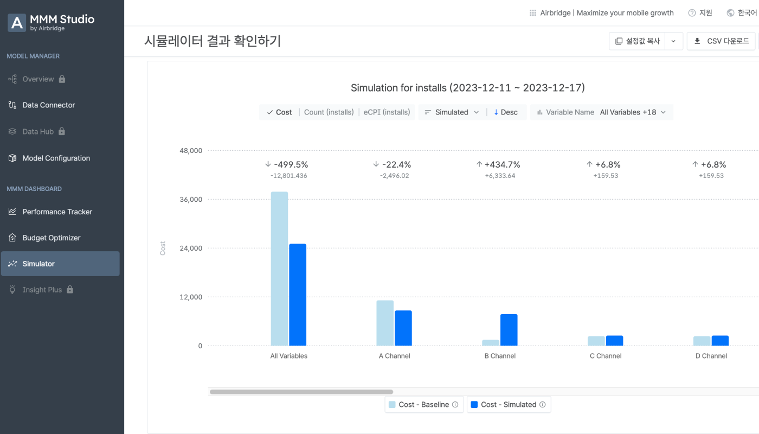Click the MMM Studio logo icon

[x=17, y=23]
